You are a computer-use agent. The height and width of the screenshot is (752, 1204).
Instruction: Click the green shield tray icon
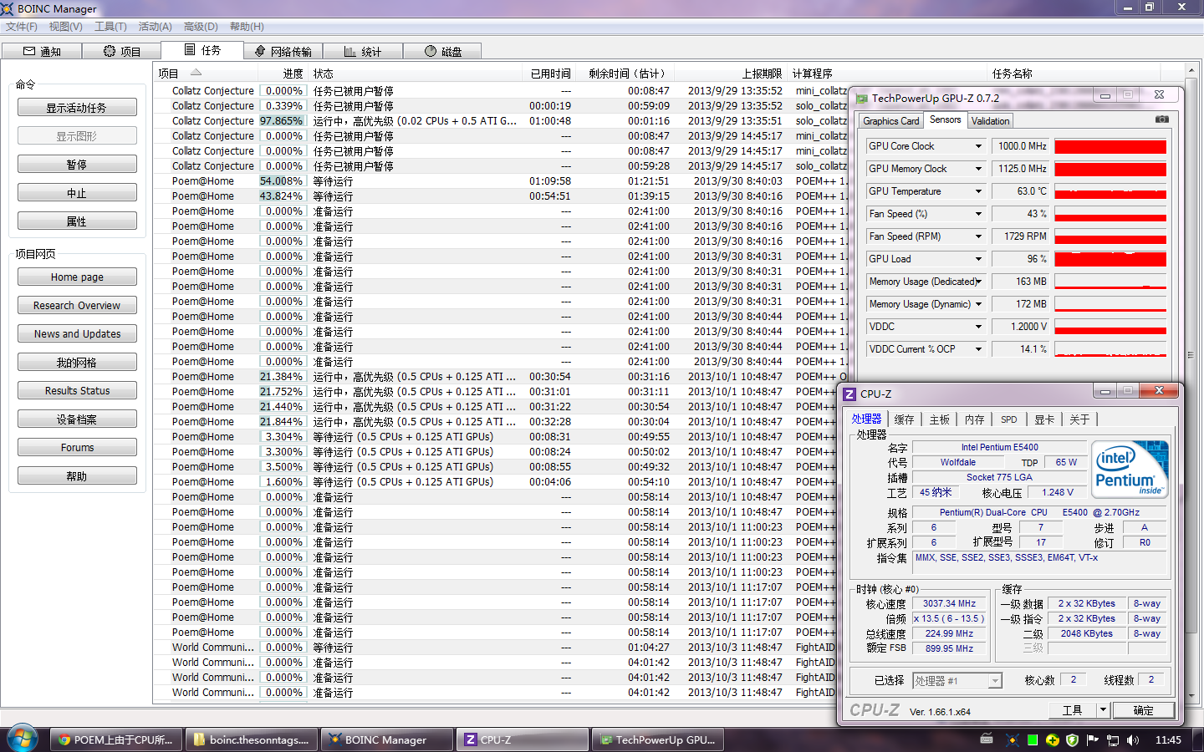click(1073, 739)
